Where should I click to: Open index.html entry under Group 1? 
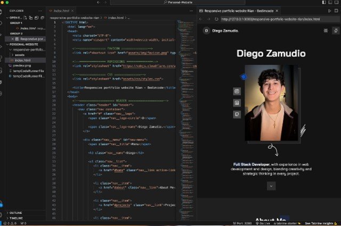tap(31, 28)
